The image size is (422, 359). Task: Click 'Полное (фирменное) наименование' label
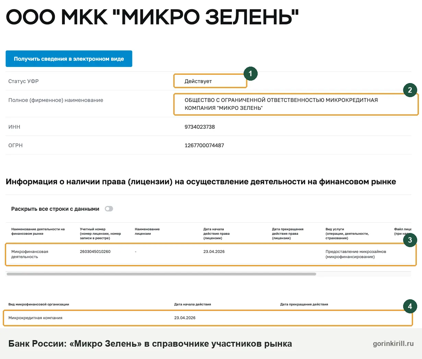click(56, 100)
